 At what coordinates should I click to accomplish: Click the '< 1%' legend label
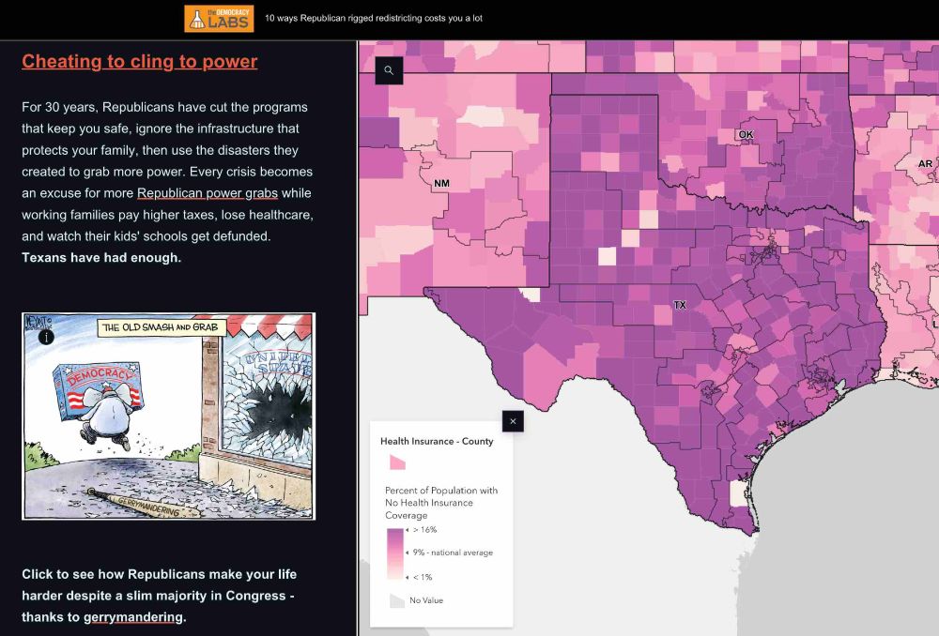(x=423, y=577)
